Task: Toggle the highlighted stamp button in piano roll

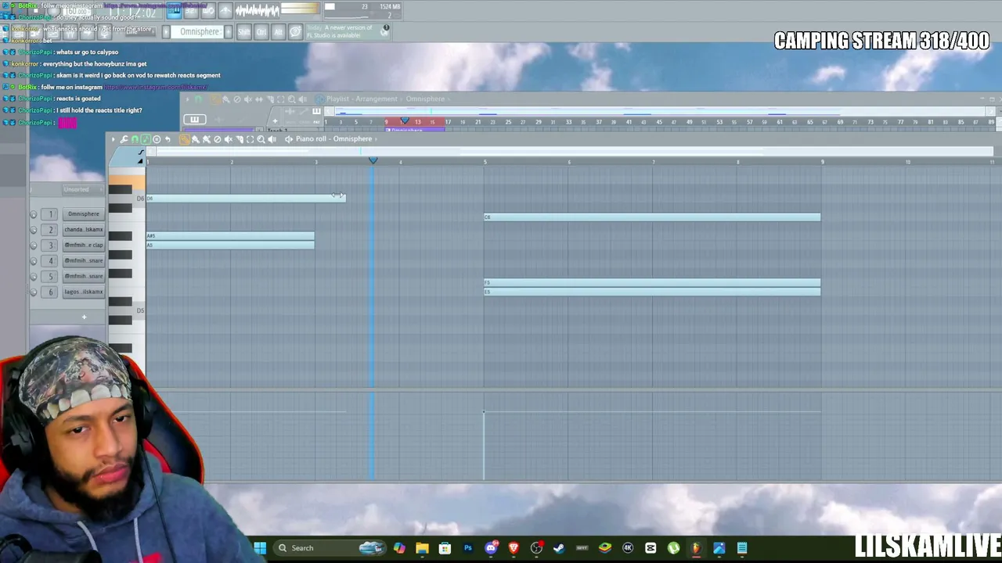Action: coord(146,139)
